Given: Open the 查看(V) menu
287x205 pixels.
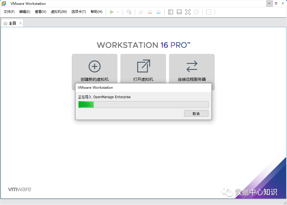Looking at the screenshot, I should pyautogui.click(x=41, y=12).
